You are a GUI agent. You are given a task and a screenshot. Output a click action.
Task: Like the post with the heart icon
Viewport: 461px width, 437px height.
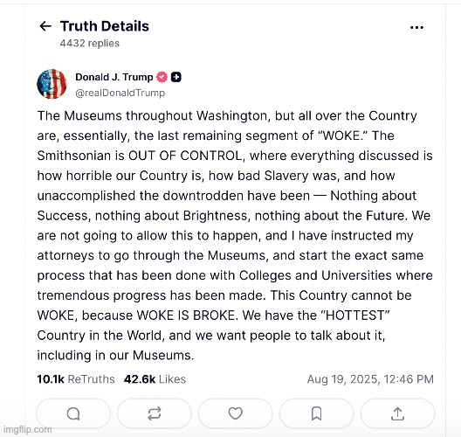coord(236,413)
